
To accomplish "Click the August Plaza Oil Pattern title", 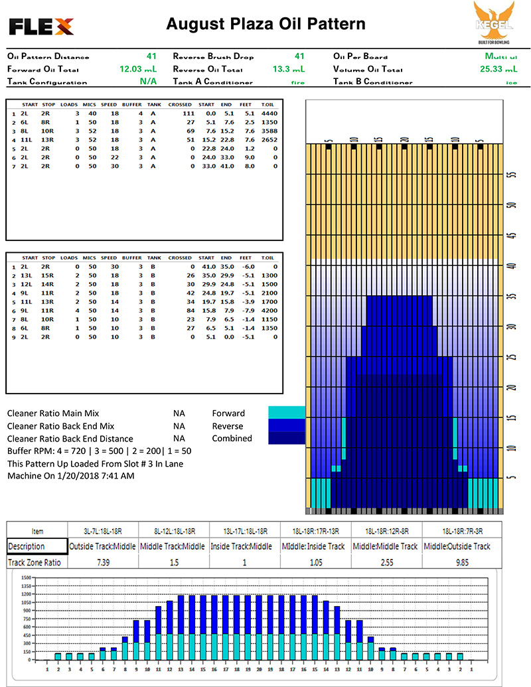I will (x=265, y=25).
